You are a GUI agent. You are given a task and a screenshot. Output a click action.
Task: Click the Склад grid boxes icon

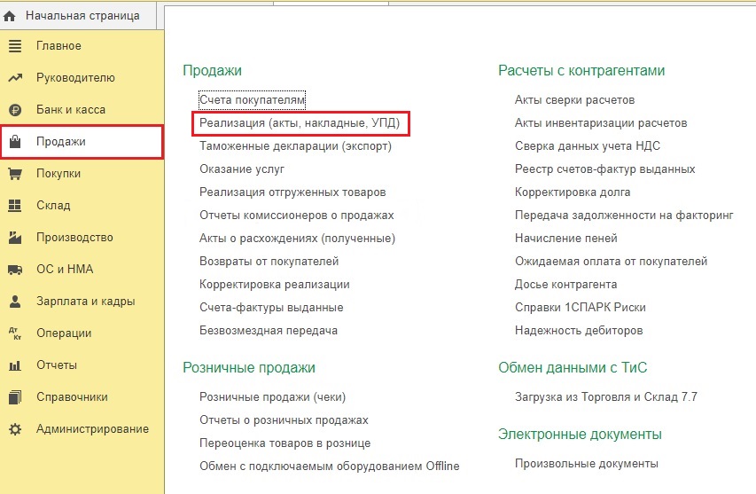(x=15, y=206)
